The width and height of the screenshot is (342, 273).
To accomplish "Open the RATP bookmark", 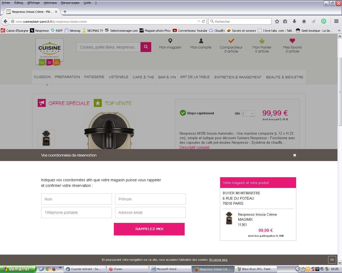I will click(x=57, y=31).
